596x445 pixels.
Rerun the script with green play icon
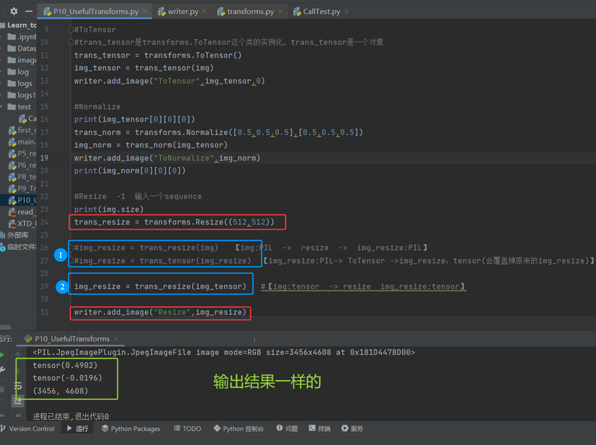2,355
